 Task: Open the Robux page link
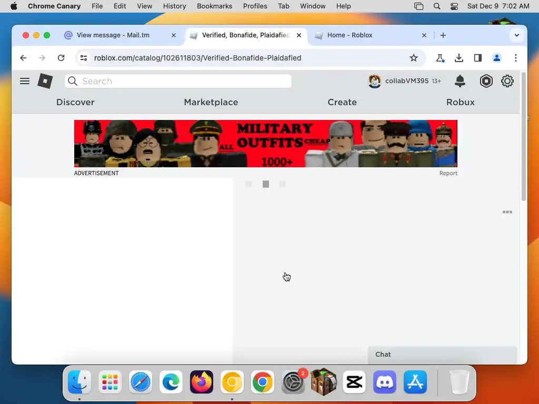click(460, 102)
